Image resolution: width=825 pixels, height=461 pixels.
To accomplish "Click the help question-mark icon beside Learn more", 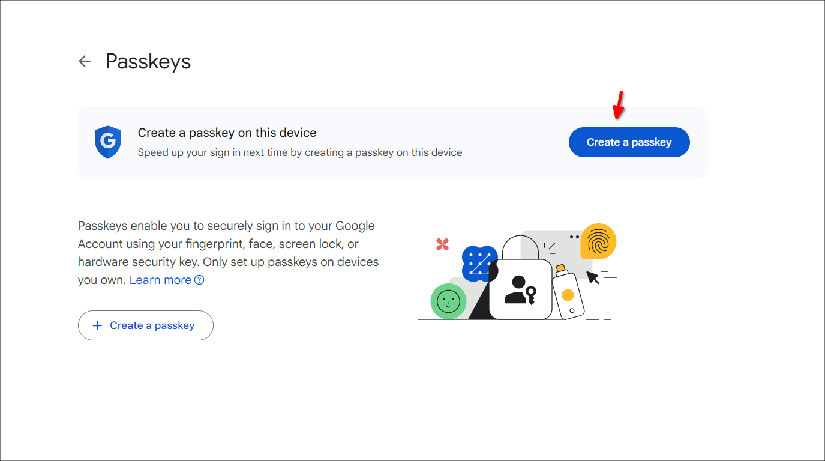I will pyautogui.click(x=199, y=280).
